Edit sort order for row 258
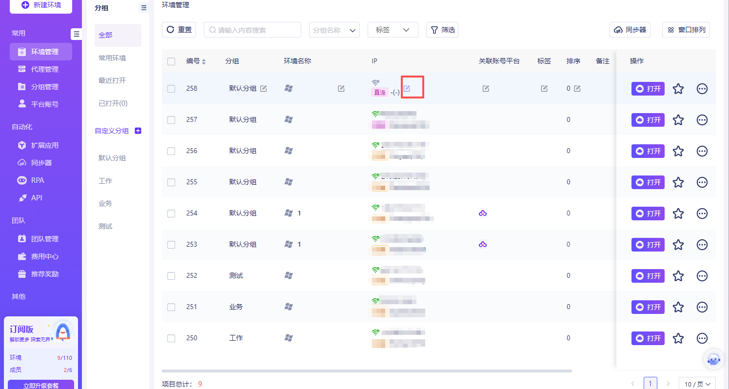Screen dimensions: 729x389 coord(577,88)
